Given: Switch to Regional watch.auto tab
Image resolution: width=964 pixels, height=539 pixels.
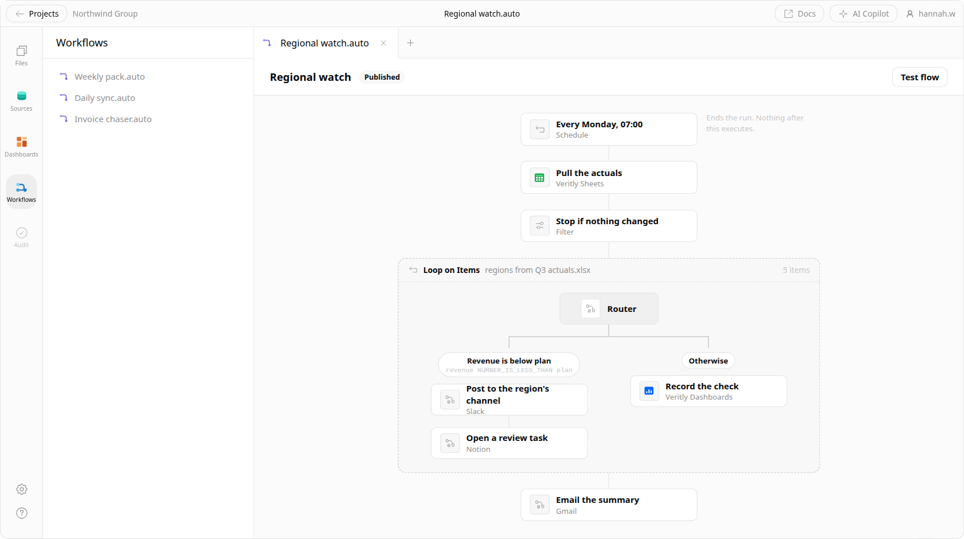Looking at the screenshot, I should coord(325,43).
